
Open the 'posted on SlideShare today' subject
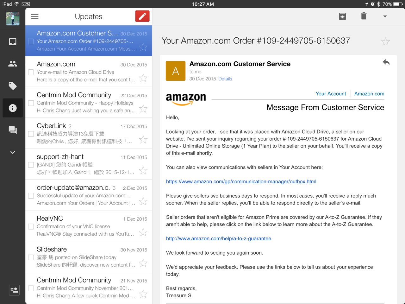point(77,257)
